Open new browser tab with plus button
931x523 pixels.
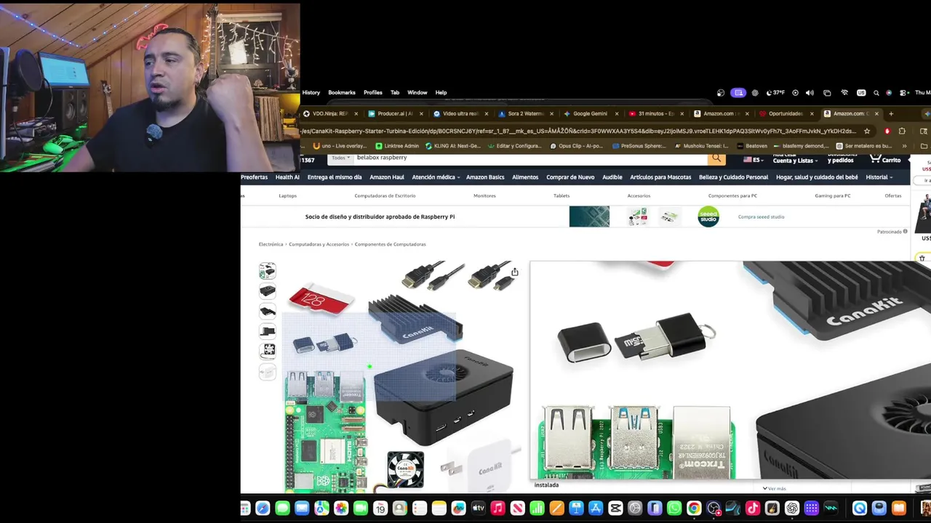(891, 113)
